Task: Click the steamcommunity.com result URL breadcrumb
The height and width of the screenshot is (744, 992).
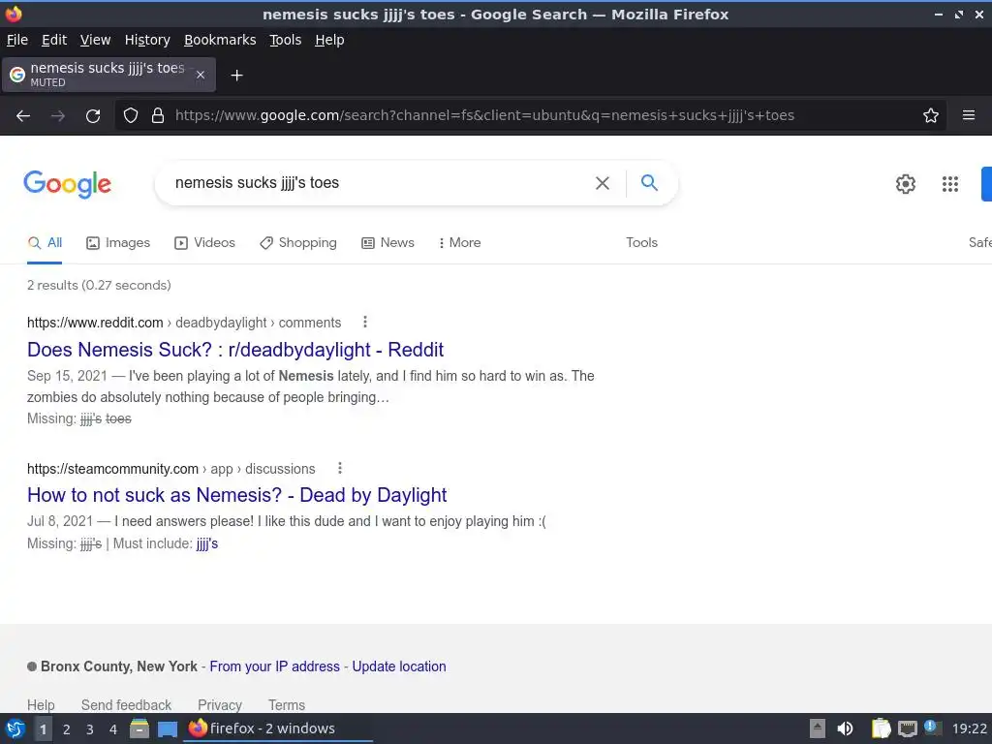Action: click(x=170, y=469)
